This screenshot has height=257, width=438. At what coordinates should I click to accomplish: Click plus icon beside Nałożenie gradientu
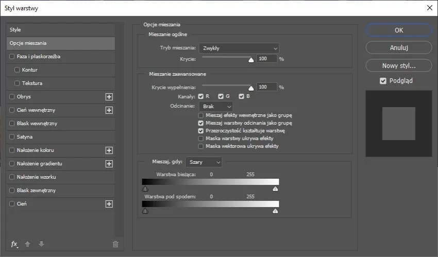(x=109, y=164)
